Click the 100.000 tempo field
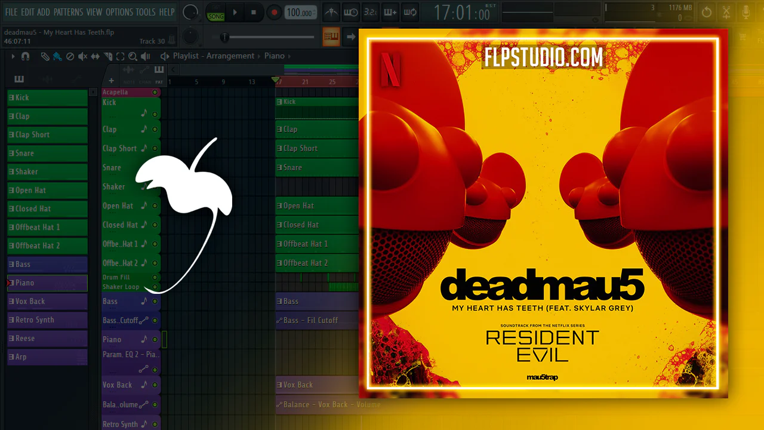The height and width of the screenshot is (430, 764). coord(301,13)
